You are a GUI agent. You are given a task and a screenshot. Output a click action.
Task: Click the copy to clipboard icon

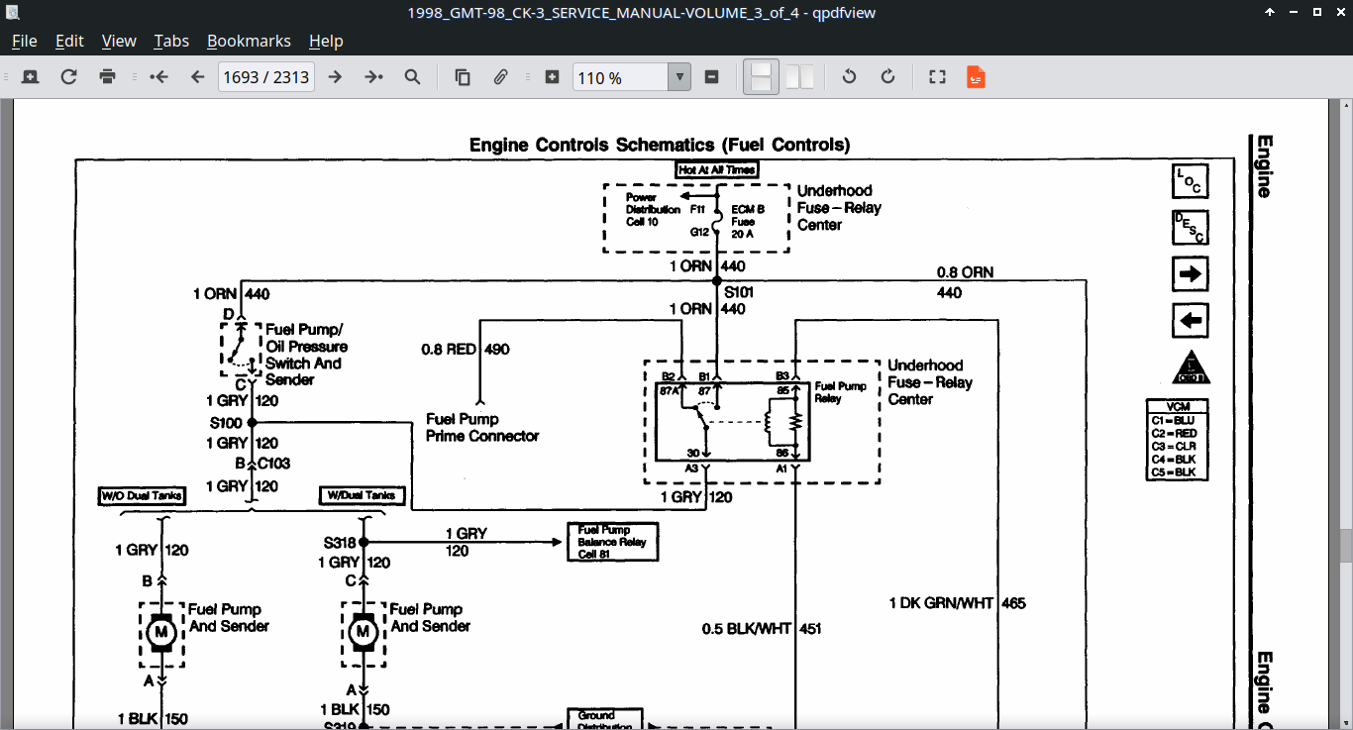point(462,77)
